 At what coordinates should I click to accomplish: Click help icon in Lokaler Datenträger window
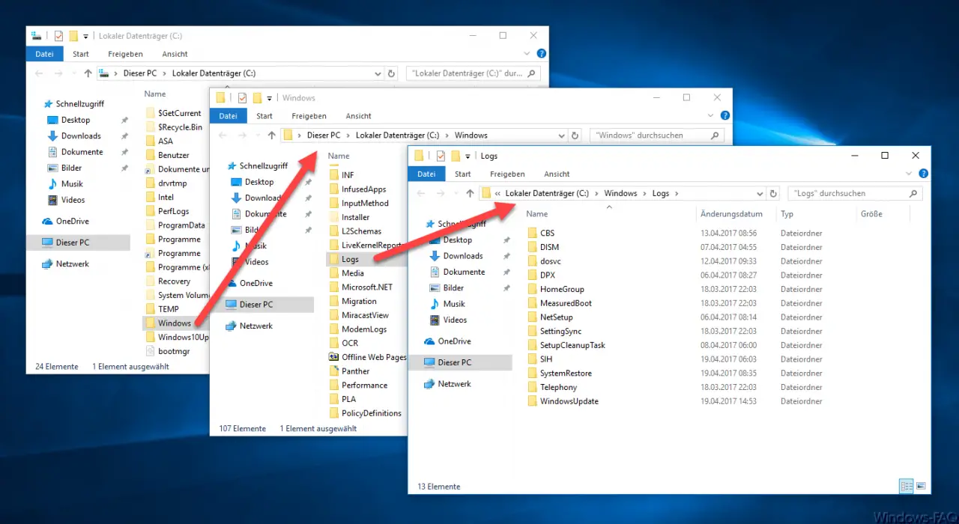542,53
